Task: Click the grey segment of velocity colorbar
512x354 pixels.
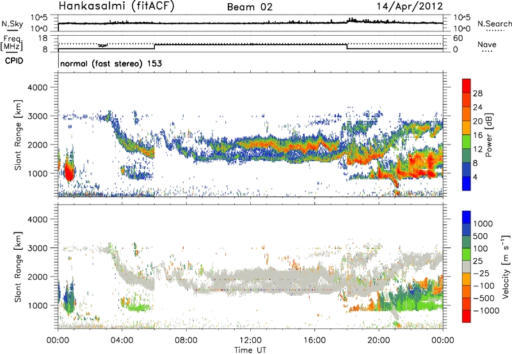Action: pyautogui.click(x=467, y=267)
